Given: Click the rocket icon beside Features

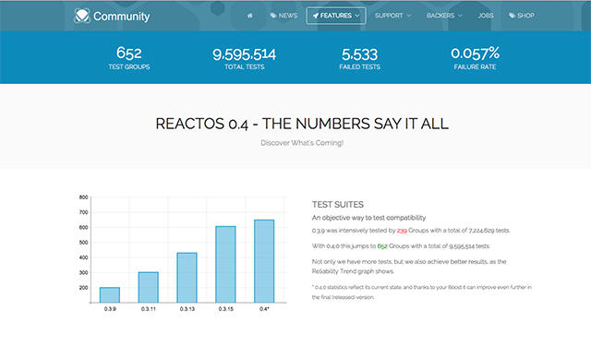Looking at the screenshot, I should [316, 16].
